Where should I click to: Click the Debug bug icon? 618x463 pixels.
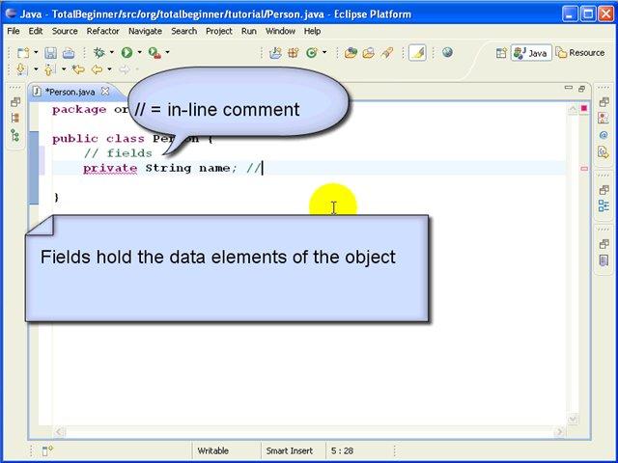coord(98,53)
